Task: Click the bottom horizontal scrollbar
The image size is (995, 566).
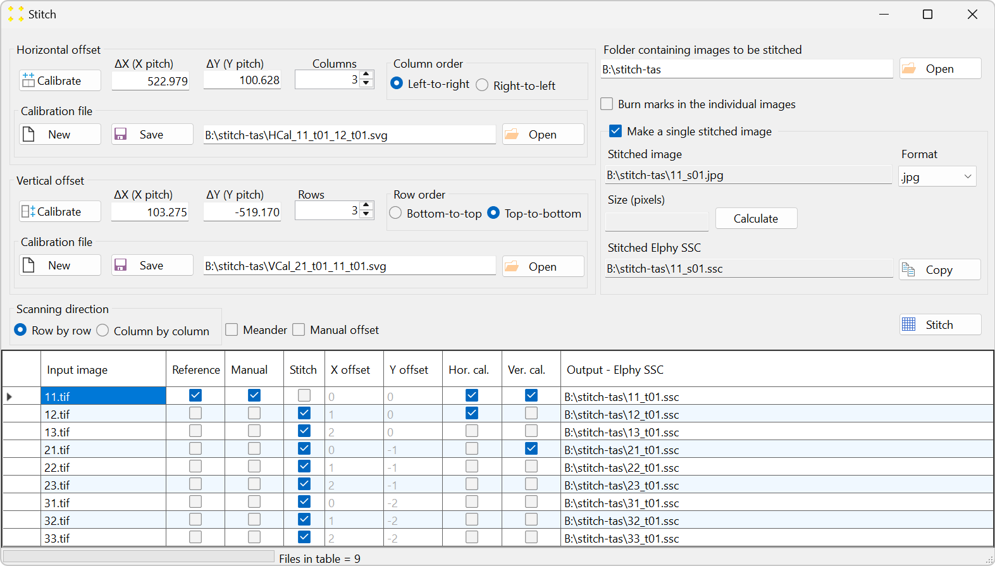Action: (x=139, y=556)
